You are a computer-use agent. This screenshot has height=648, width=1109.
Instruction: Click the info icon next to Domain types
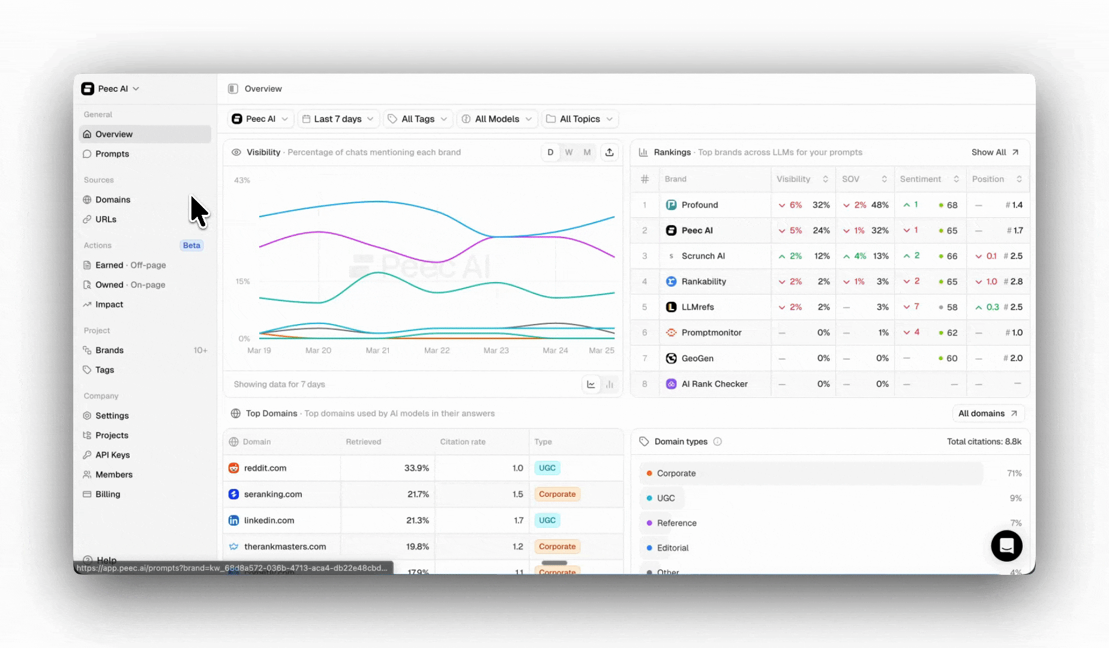717,442
